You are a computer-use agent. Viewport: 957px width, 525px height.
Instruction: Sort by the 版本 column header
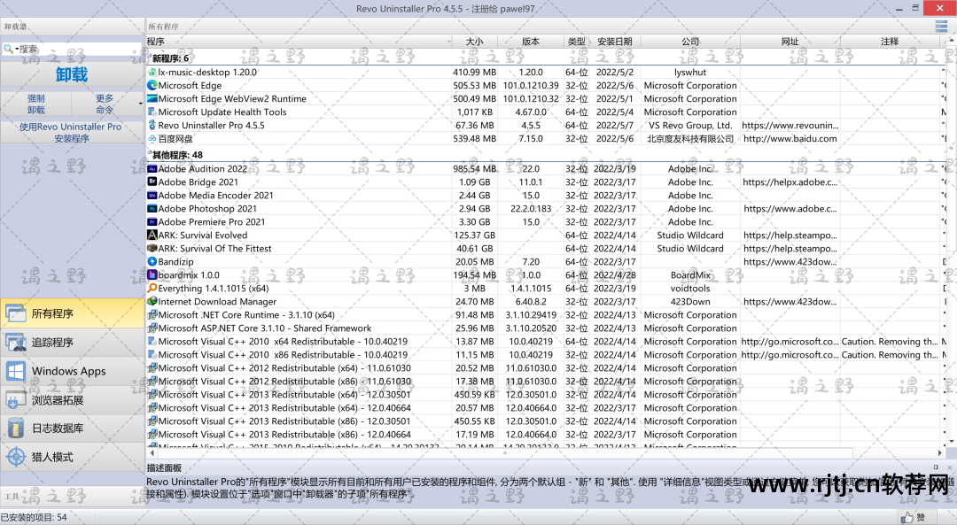pos(531,42)
